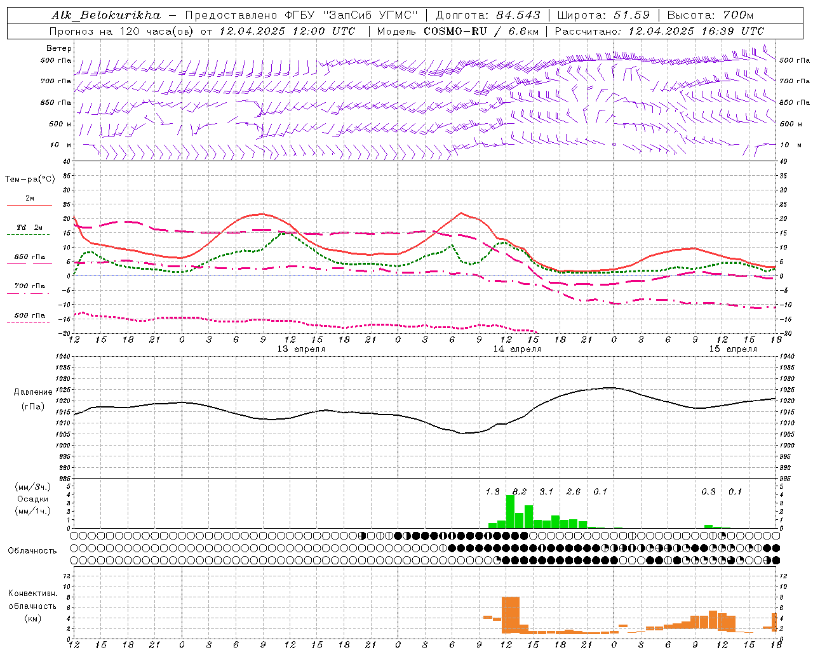Click the Конвективн. облачность label
The width and height of the screenshot is (813, 650).
[x=32, y=600]
